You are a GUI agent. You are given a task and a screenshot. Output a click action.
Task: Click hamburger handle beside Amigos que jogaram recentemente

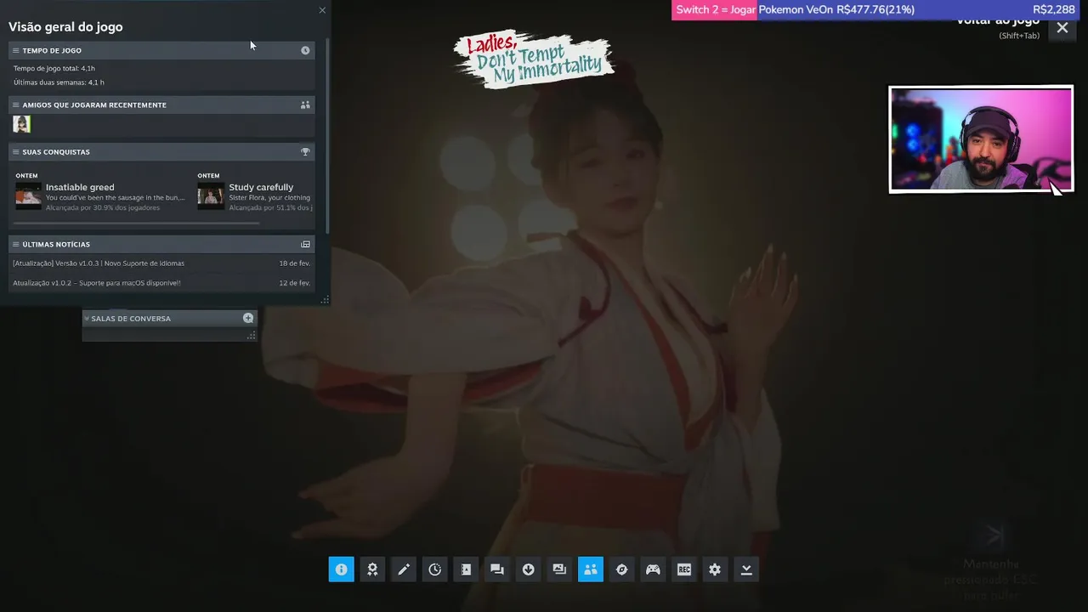pyautogui.click(x=15, y=105)
